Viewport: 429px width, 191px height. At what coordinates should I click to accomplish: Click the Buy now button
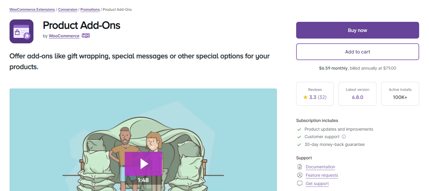coord(357,30)
